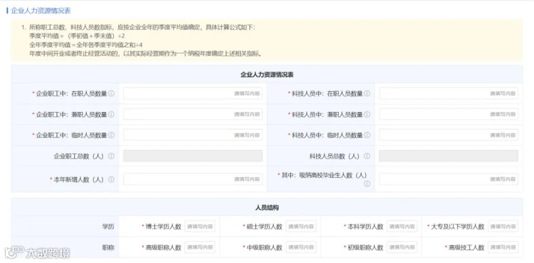Click info icon beside 企业职工中：兼职人员数量
534x263 pixels.
tap(112, 114)
